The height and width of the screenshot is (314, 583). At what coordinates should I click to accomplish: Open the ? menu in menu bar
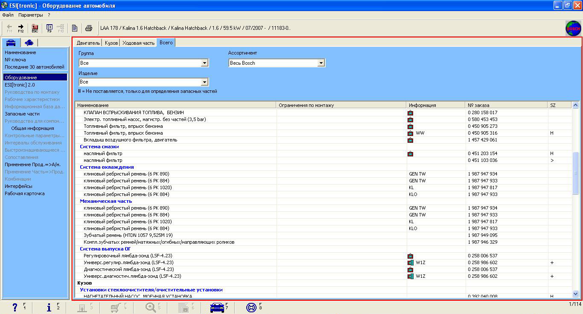(x=49, y=15)
